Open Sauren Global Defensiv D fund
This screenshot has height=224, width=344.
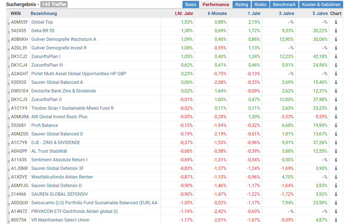pos(56,186)
